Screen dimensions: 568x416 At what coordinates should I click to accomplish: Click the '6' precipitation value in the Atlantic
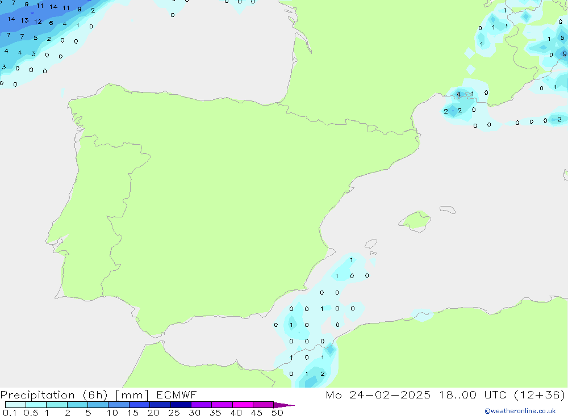(x=51, y=23)
